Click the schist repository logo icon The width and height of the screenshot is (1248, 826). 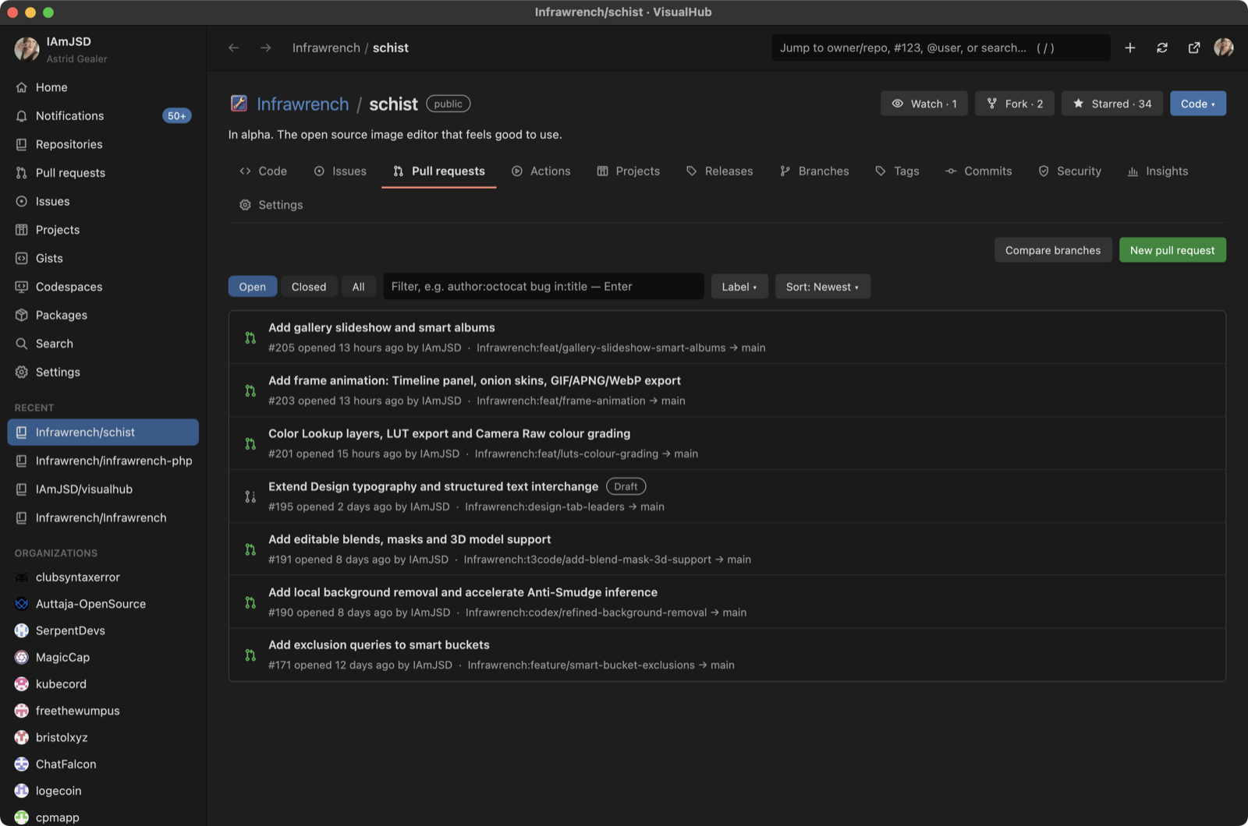[239, 104]
